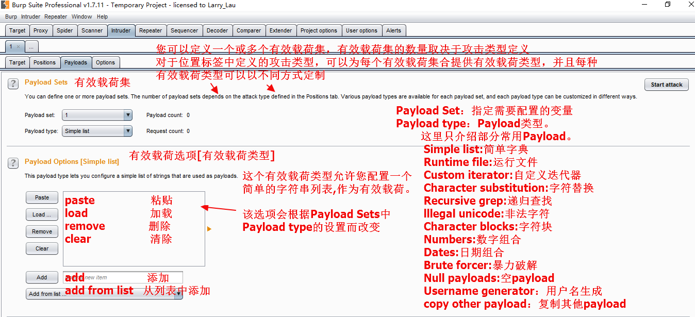Click the Start attack button
The image size is (695, 317).
coord(666,85)
